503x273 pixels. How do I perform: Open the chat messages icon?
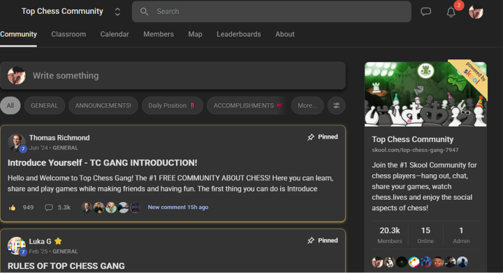425,12
